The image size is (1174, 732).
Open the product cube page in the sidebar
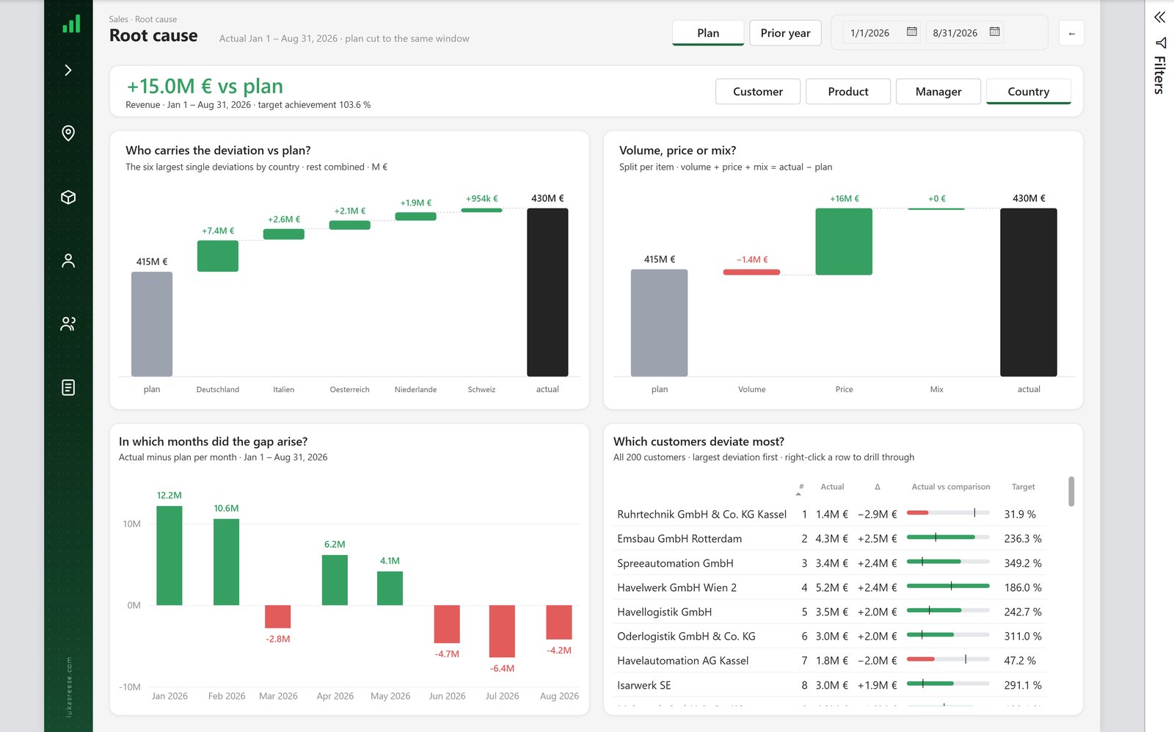(68, 197)
